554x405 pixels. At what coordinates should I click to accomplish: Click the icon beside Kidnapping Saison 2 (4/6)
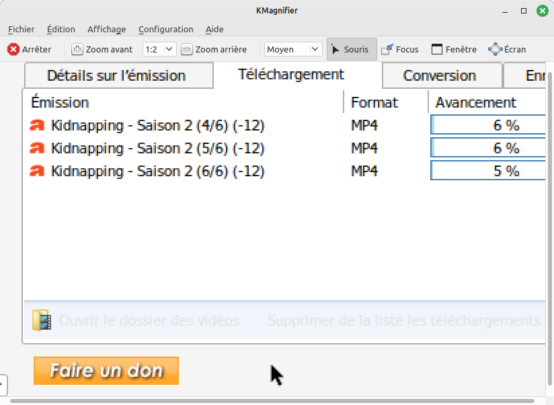(x=38, y=125)
